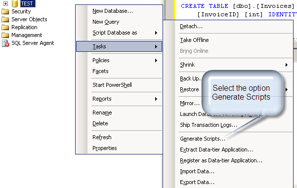This screenshot has width=297, height=188.
Task: Click the Restore submenu arrow
Action: click(x=287, y=89)
